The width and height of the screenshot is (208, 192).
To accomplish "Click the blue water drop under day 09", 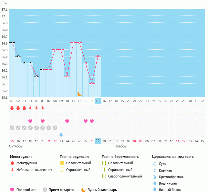I will point(61,134).
